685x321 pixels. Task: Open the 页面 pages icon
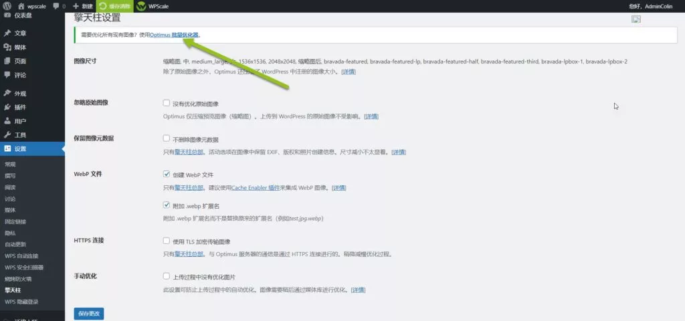coord(7,61)
